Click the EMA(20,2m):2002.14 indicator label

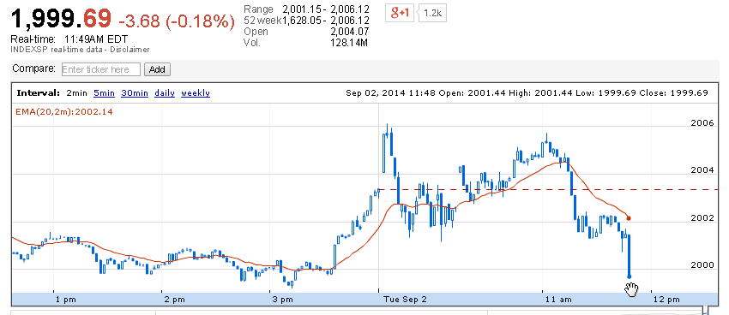63,112
